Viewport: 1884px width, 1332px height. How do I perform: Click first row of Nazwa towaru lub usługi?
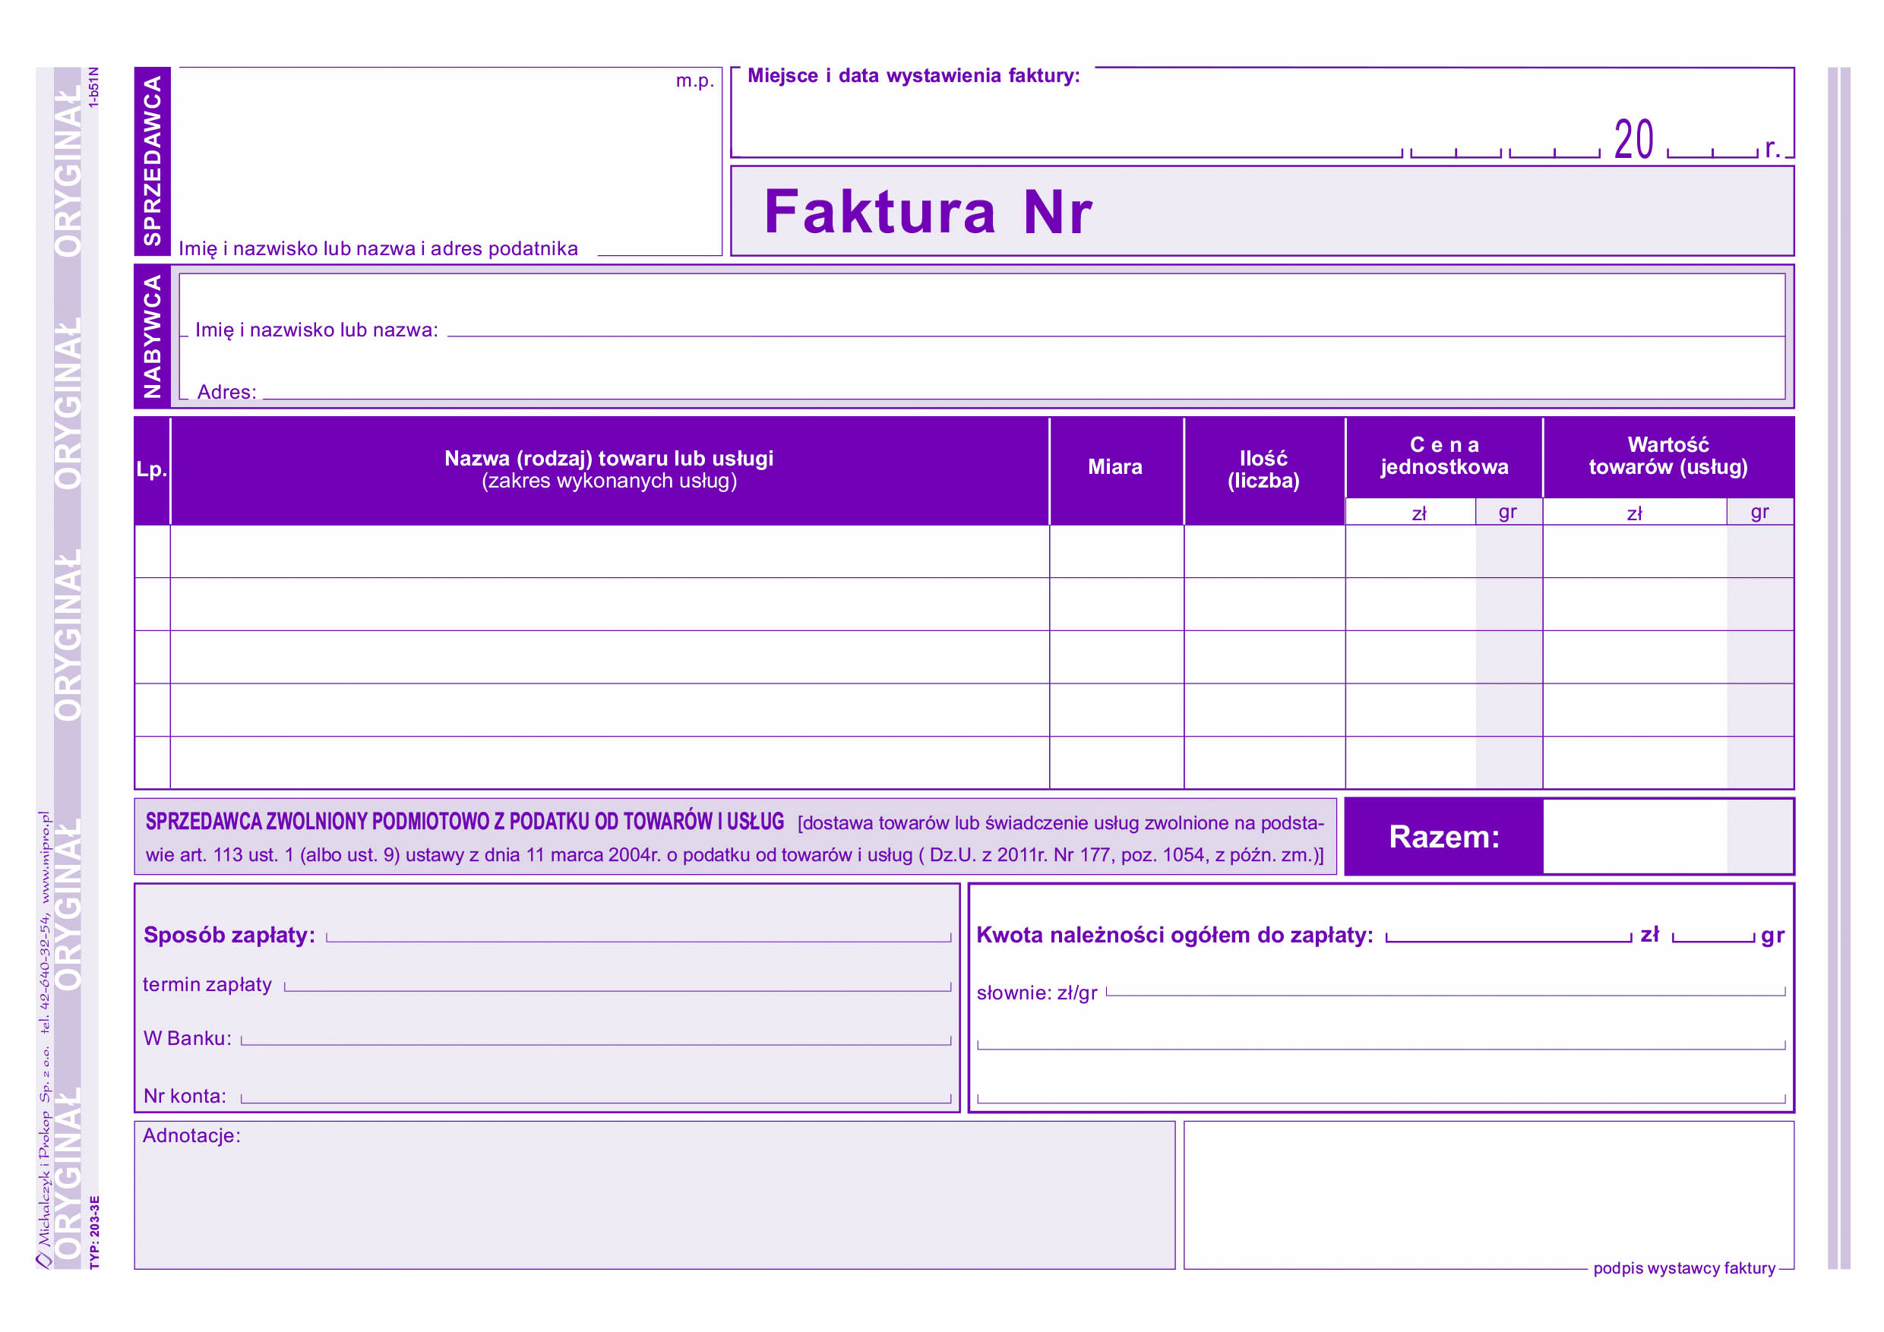tap(609, 551)
